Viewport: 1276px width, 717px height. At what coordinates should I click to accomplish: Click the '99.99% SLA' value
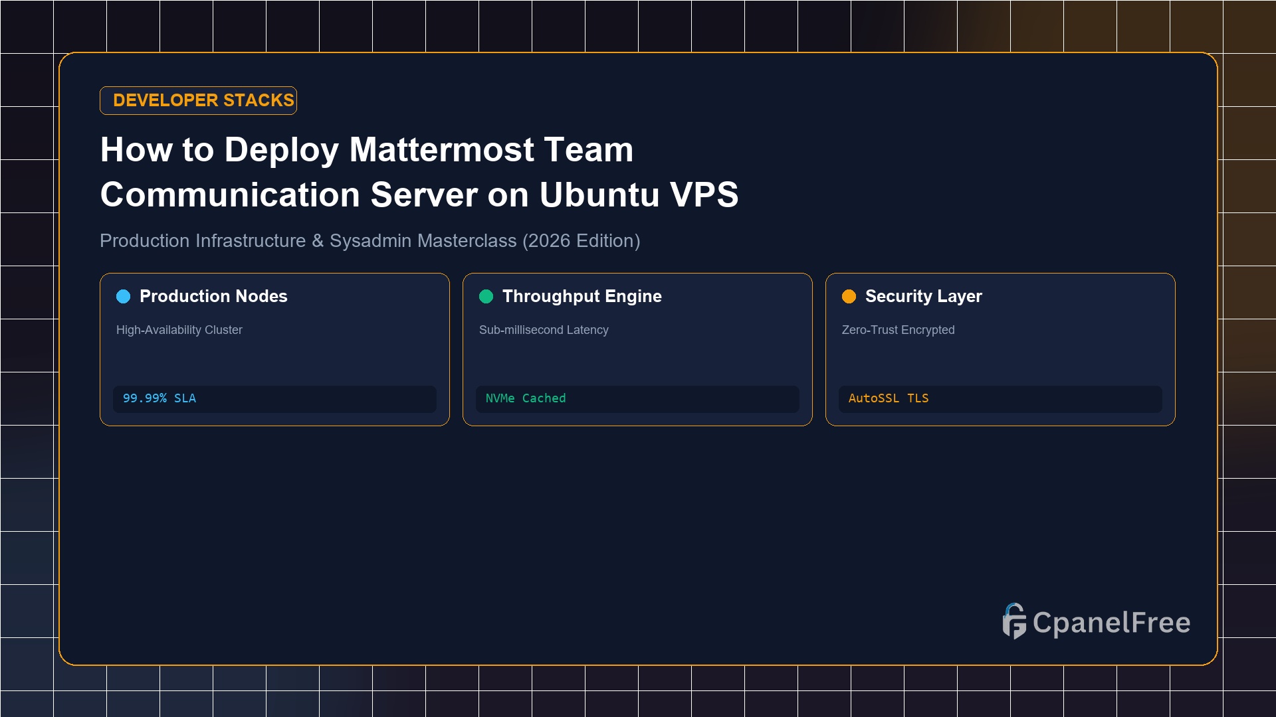159,398
